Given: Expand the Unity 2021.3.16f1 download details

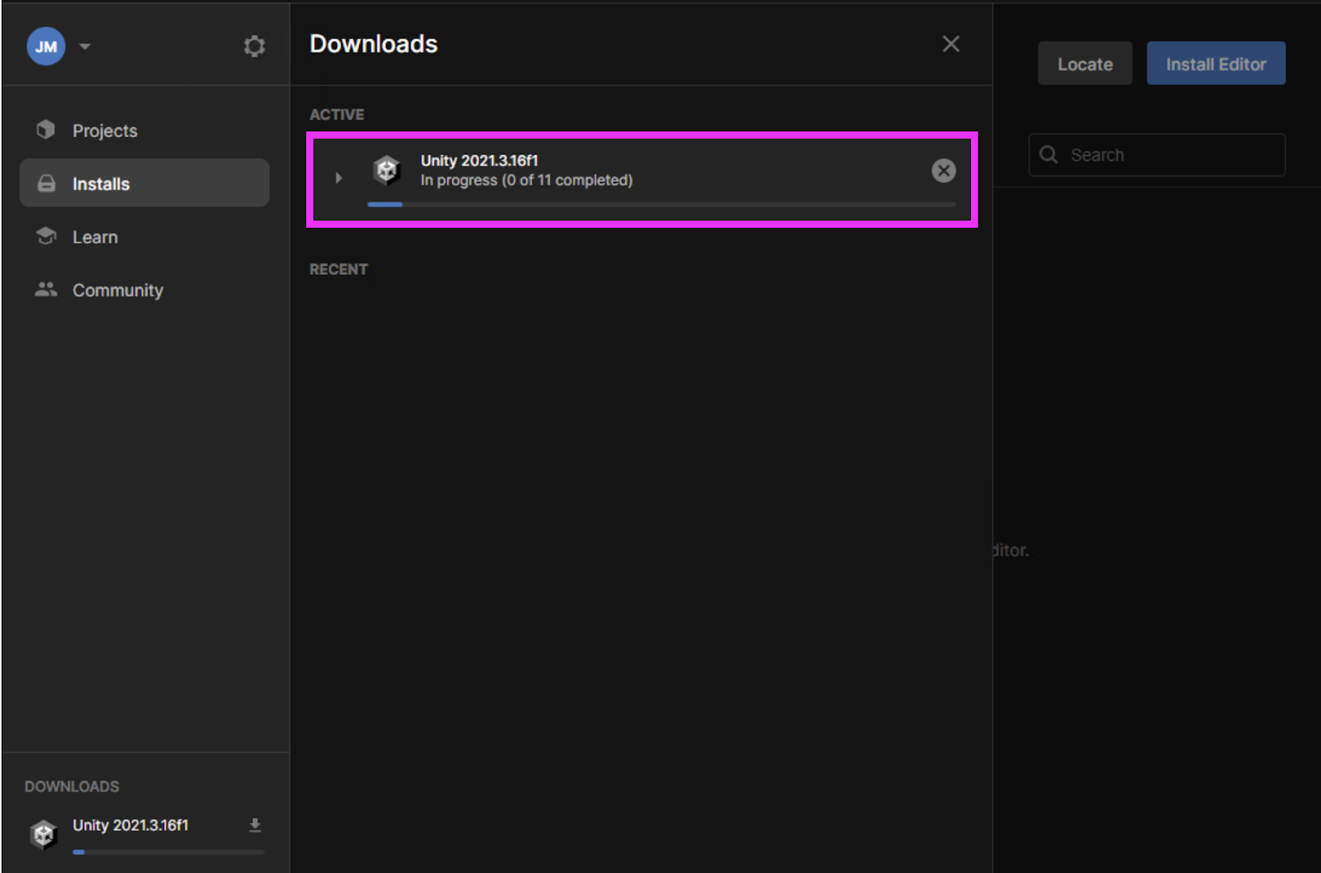Looking at the screenshot, I should tap(339, 178).
